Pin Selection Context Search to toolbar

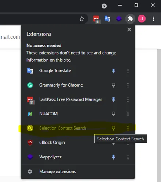click(x=113, y=128)
